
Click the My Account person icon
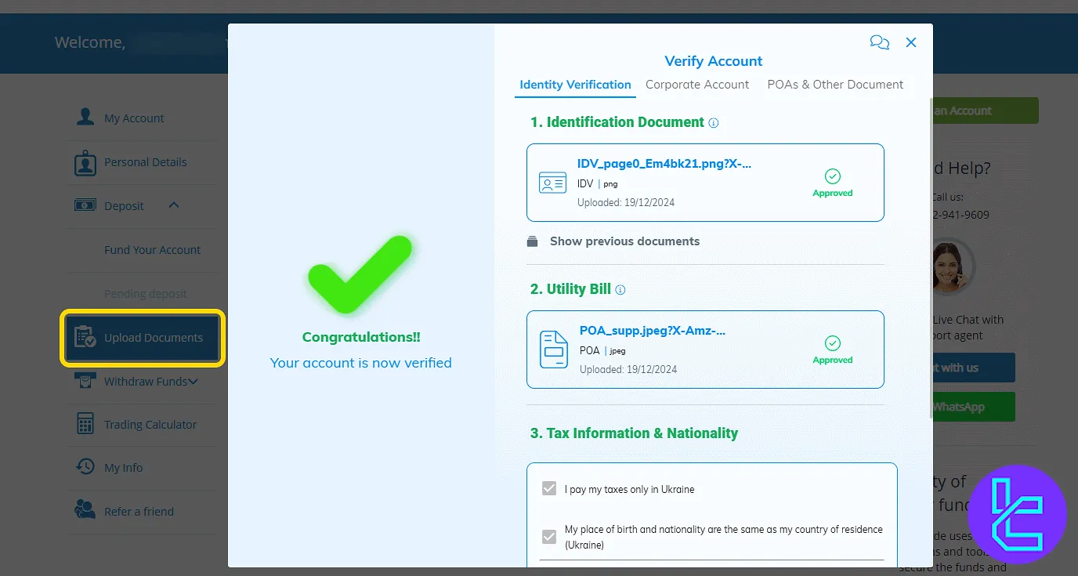coord(85,118)
